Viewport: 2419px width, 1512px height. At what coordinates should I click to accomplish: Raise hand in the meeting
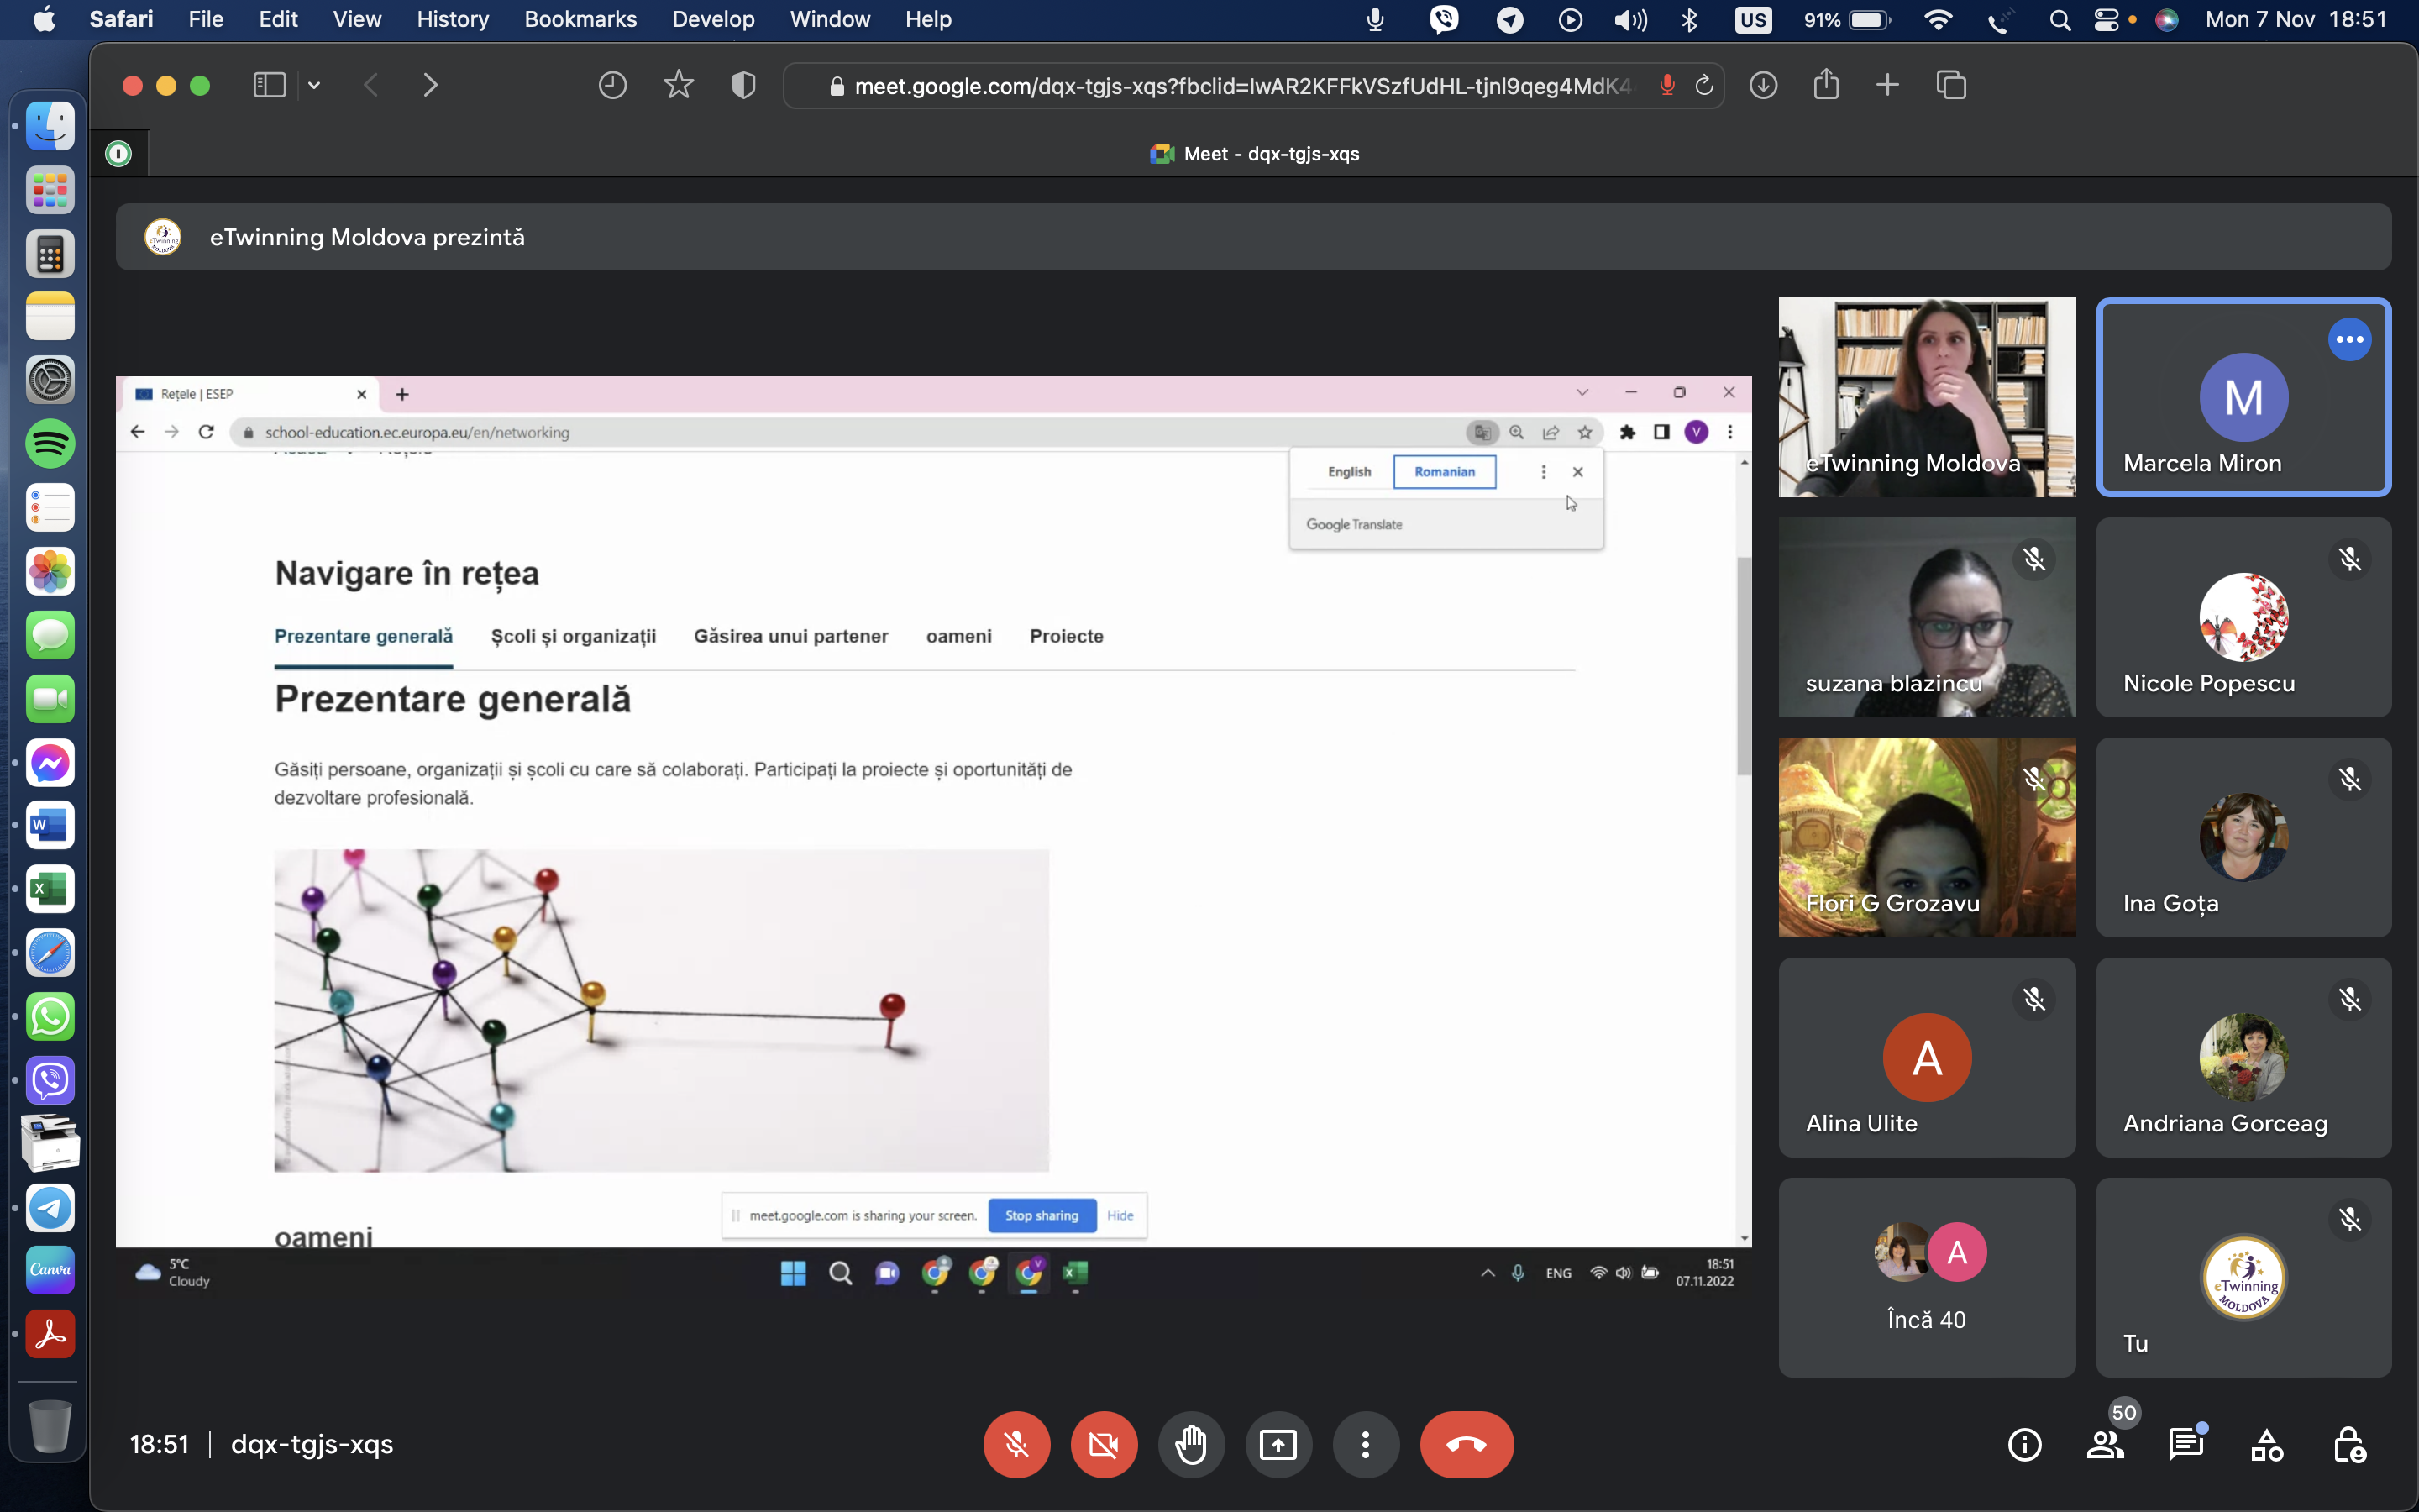(x=1190, y=1444)
